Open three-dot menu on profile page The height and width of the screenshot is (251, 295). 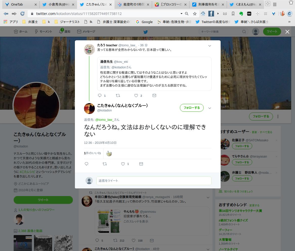[x=278, y=116]
